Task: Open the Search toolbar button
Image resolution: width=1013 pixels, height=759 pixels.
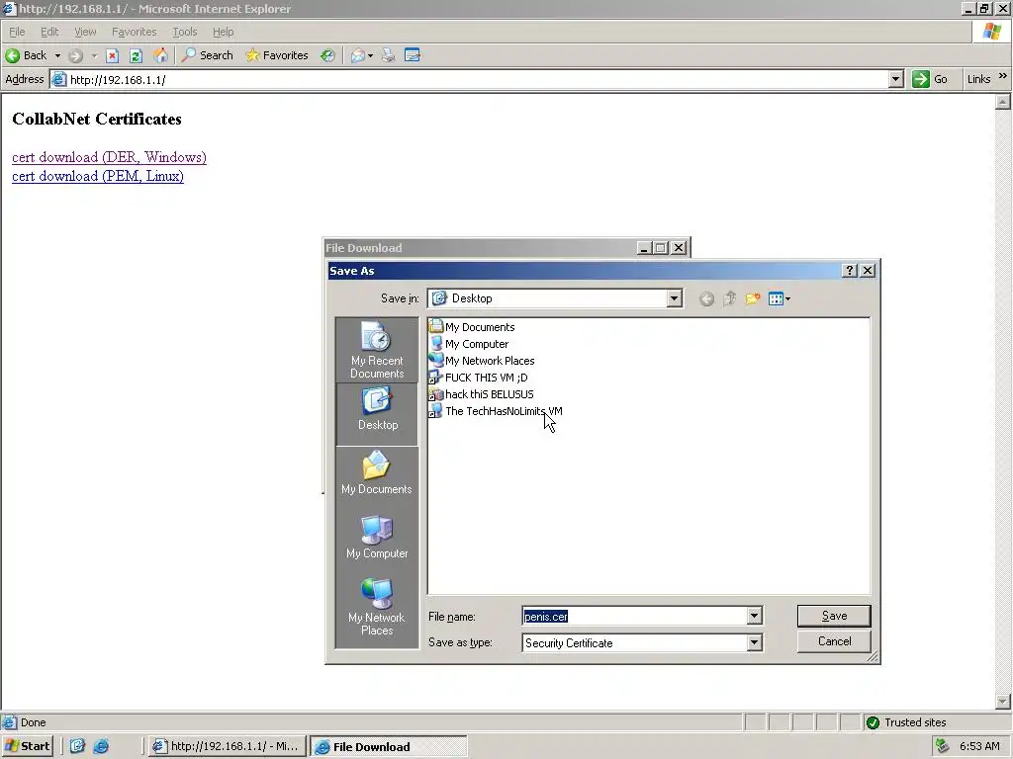Action: [x=208, y=55]
